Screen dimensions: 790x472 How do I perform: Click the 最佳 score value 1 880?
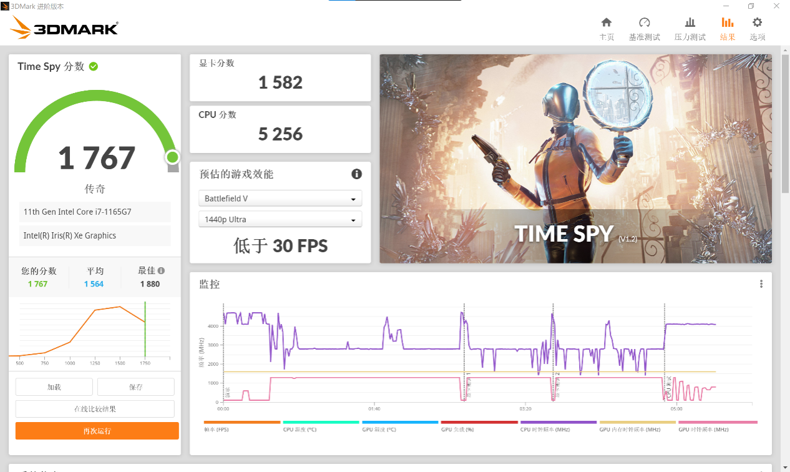[x=150, y=284]
